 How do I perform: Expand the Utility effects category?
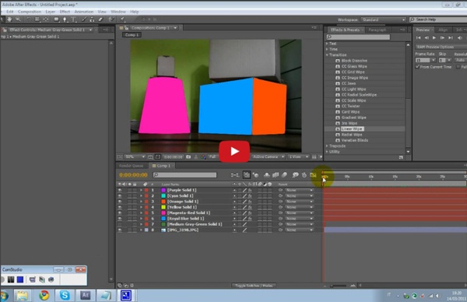click(x=327, y=152)
